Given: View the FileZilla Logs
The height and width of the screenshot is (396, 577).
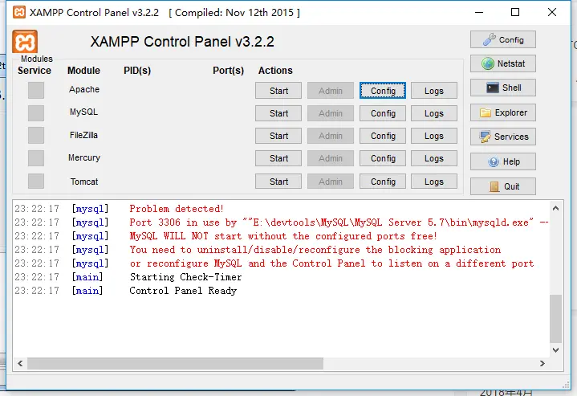Looking at the screenshot, I should [x=434, y=136].
